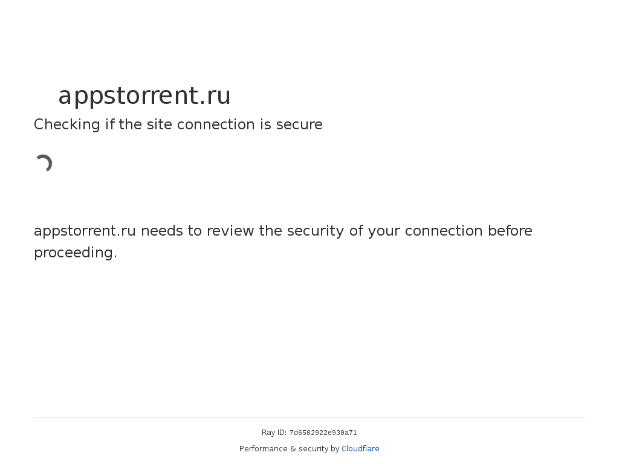Select the Ray ID value 7d6502922e930a71
Image resolution: width=619 pixels, height=464 pixels.
pos(323,433)
